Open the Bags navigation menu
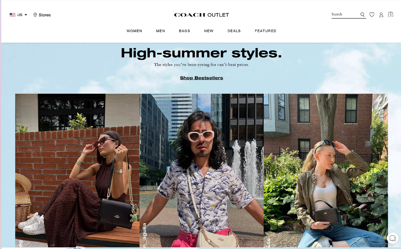 (184, 31)
